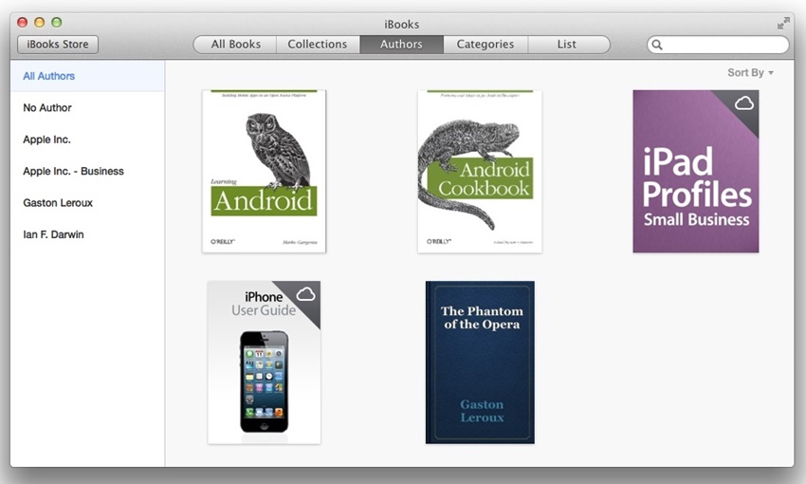Open the iBooks Store

(58, 45)
